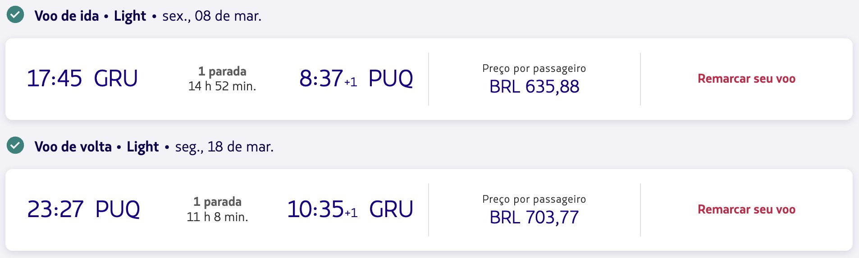This screenshot has width=859, height=258.
Task: Click the sex., 08 de mar. date
Action: (x=212, y=16)
